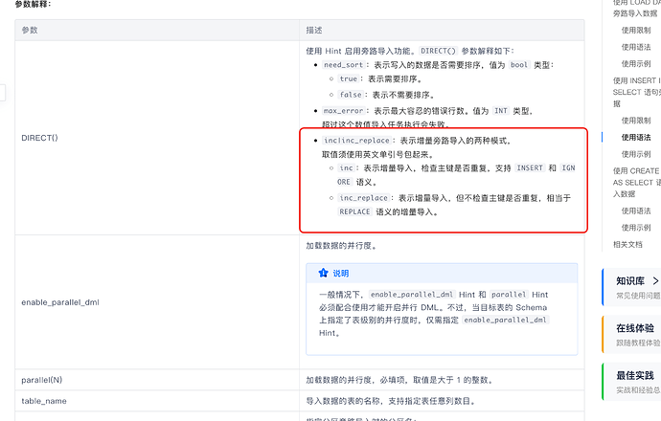The width and height of the screenshot is (661, 421).
Task: Click the DIRECT() parameter cell
Action: pyautogui.click(x=40, y=138)
